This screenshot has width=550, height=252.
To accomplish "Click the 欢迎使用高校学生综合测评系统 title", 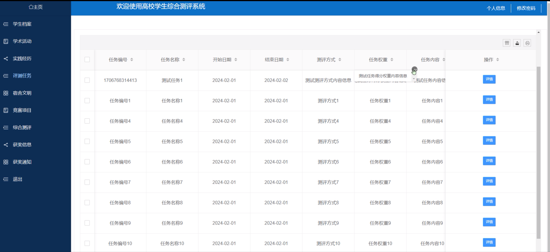I will tap(161, 6).
